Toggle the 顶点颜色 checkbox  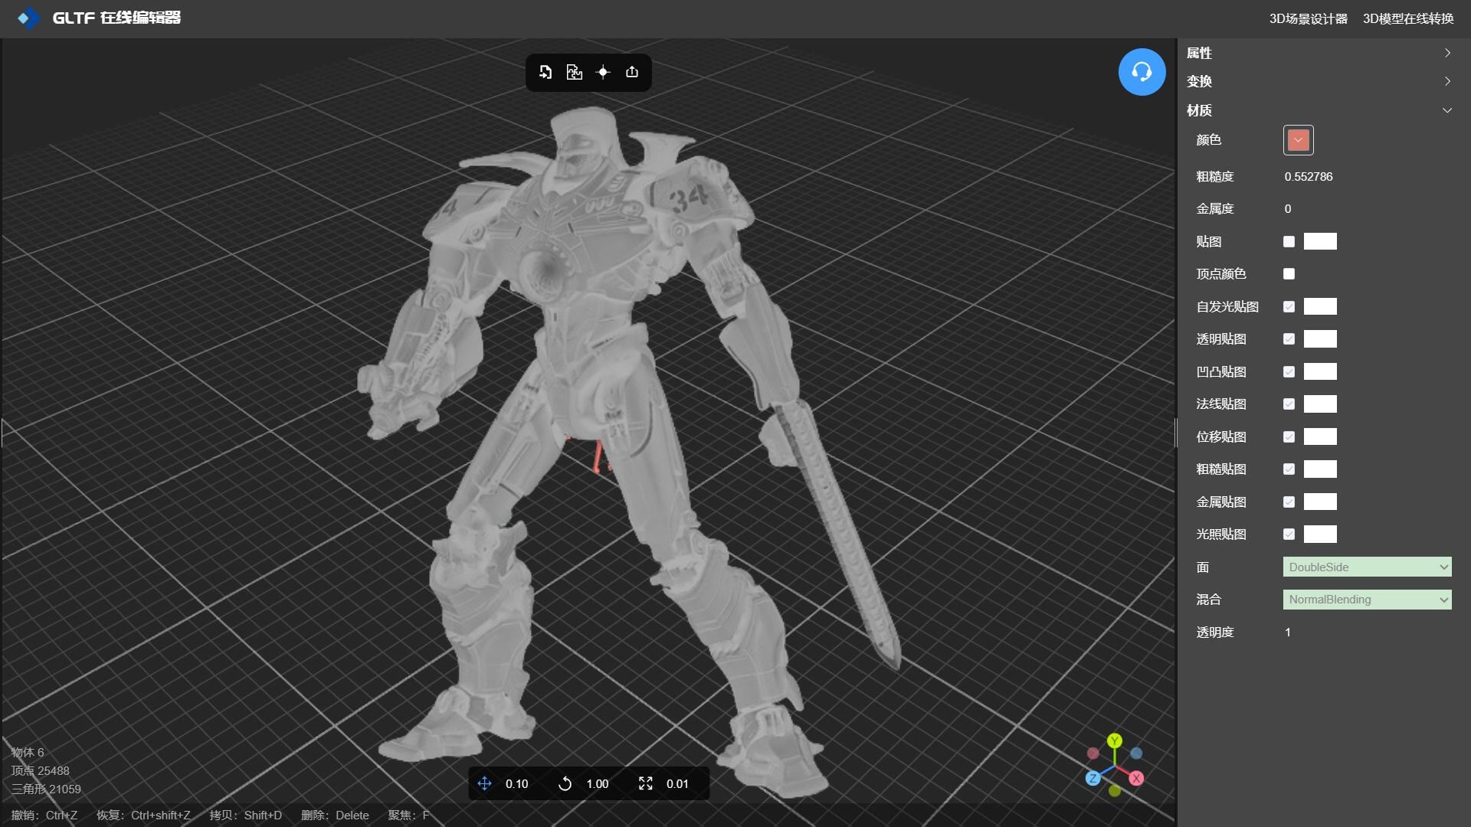1289,274
